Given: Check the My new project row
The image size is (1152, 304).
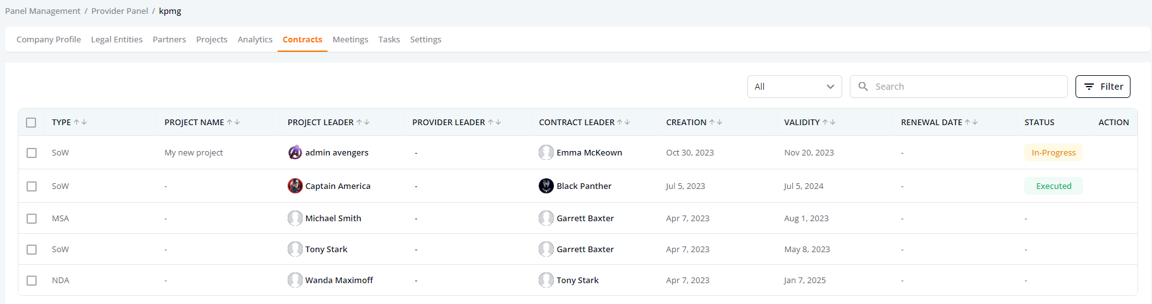Looking at the screenshot, I should point(32,153).
